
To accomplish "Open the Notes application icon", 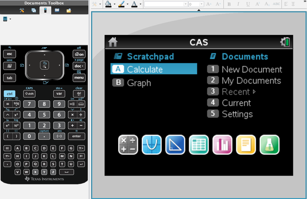I will [246, 145].
